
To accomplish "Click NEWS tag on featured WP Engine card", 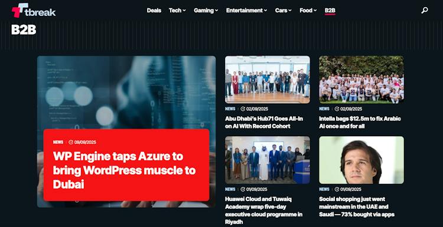I will click(58, 142).
